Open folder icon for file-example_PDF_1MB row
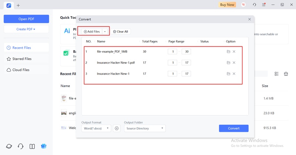Image resolution: width=296 pixels, height=155 pixels. (x=228, y=51)
